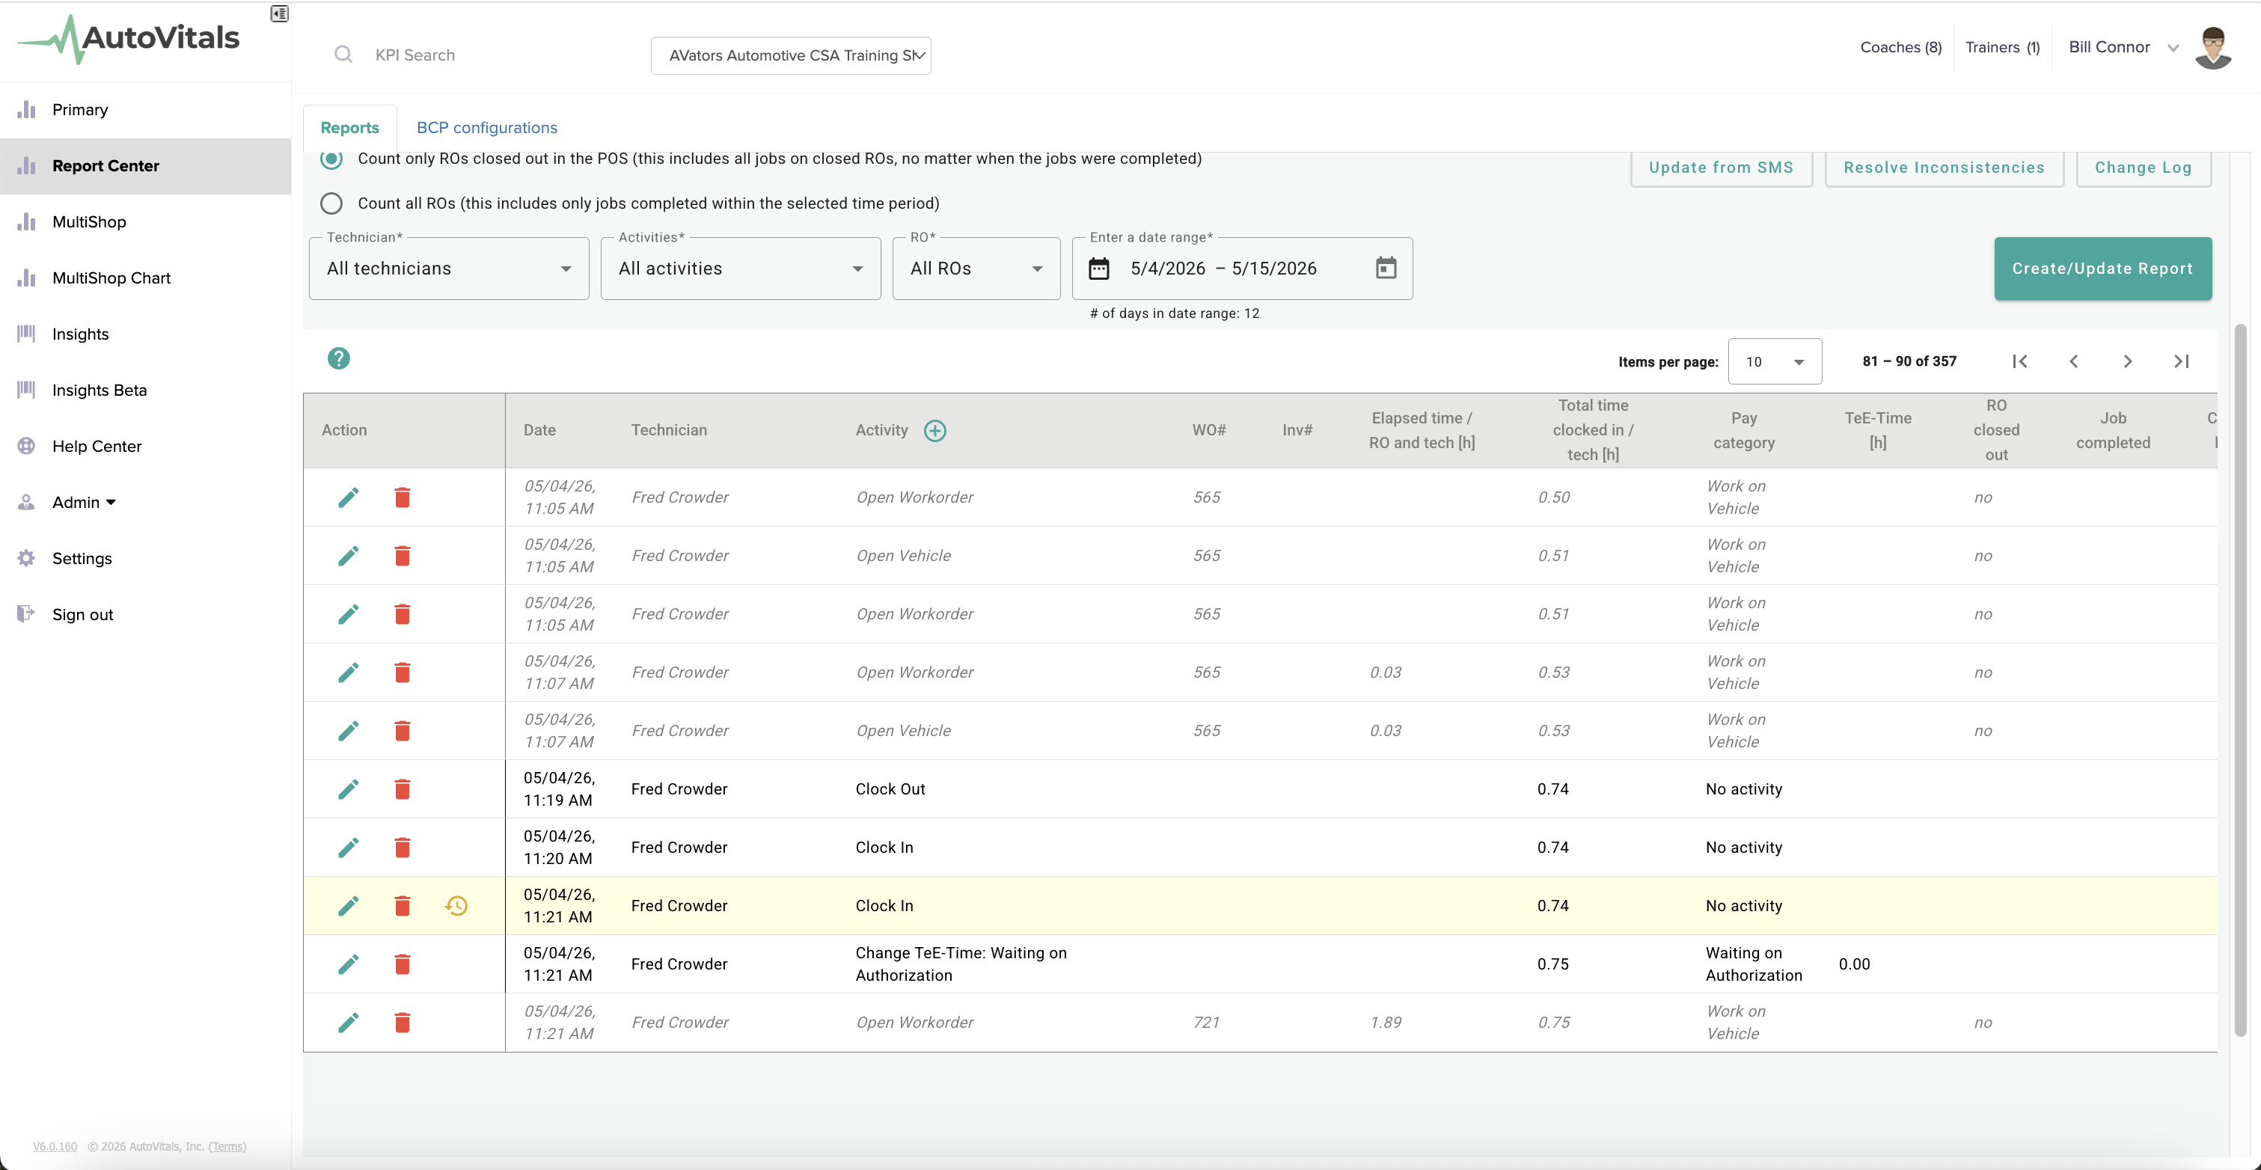Open MultiShop Chart in the sidebar
This screenshot has width=2261, height=1170.
[111, 278]
